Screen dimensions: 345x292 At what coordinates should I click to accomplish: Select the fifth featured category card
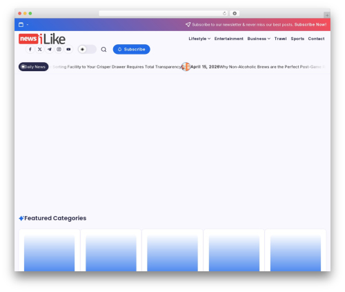[295, 251]
